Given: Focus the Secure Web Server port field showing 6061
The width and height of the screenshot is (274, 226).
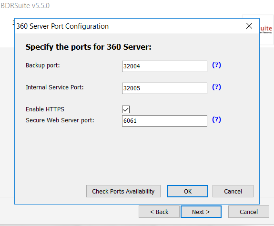Looking at the screenshot, I should [x=164, y=121].
